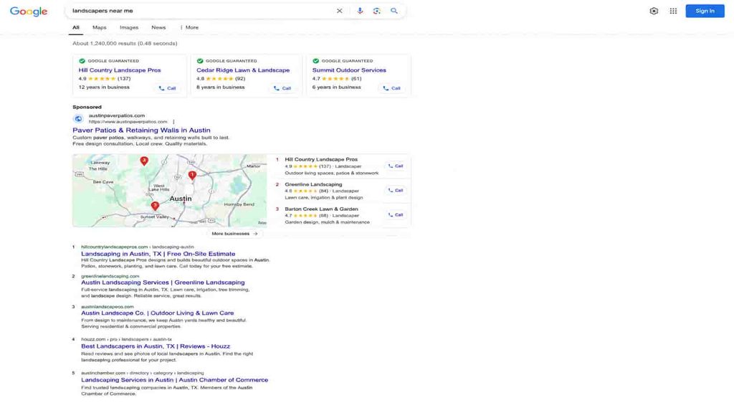Call Greenline Landscaping from map list
This screenshot has width=734, height=413.
click(396, 191)
